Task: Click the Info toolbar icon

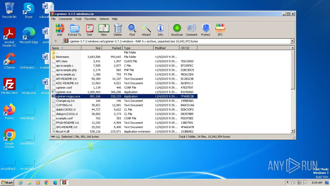Action: point(160,30)
